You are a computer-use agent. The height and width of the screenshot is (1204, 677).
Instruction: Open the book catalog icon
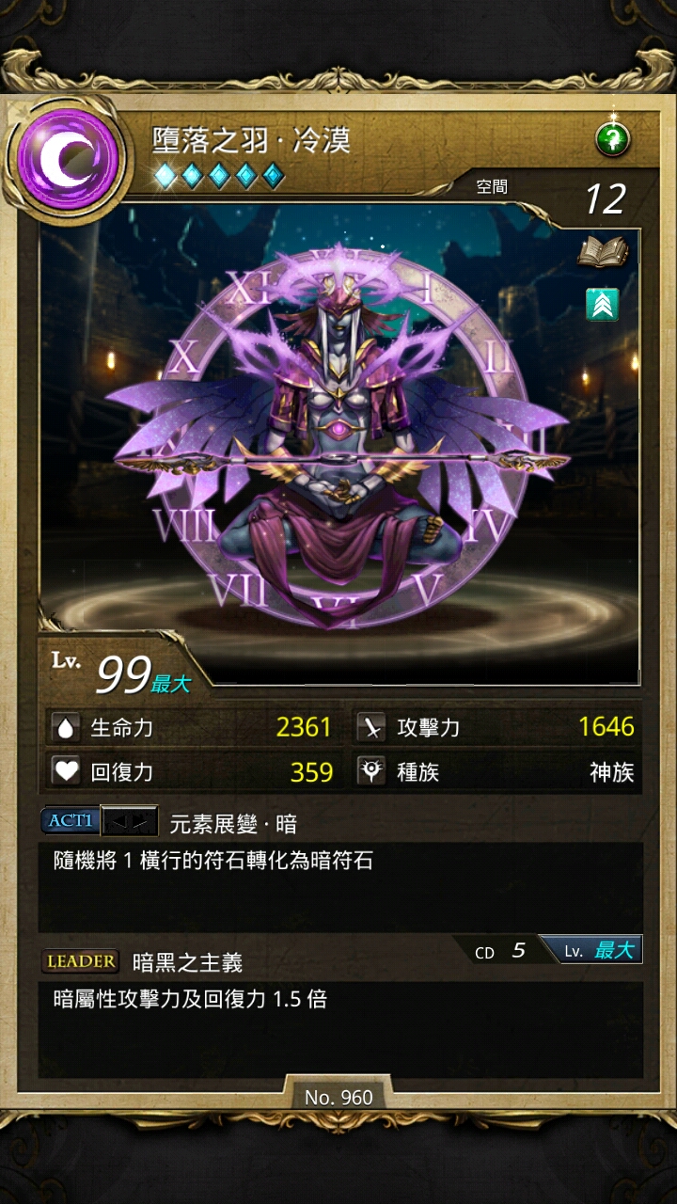[x=603, y=251]
